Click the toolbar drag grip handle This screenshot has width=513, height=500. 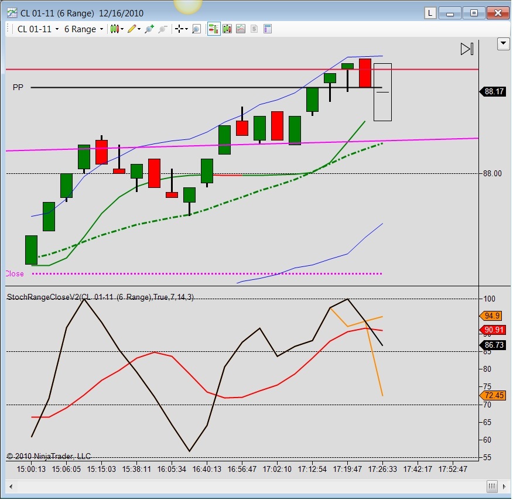pos(8,29)
